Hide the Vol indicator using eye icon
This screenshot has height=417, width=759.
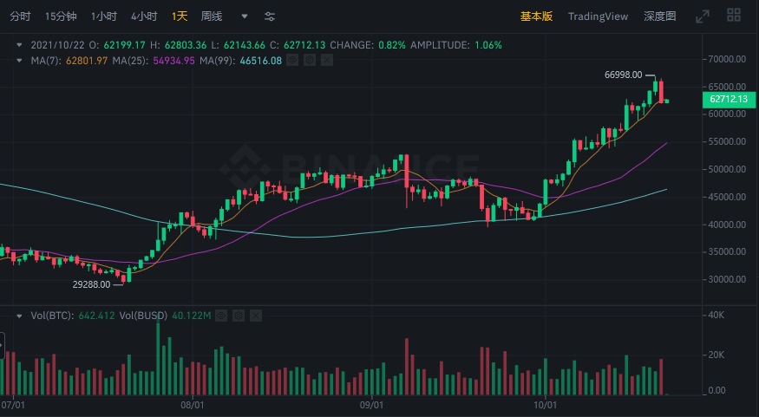tap(220, 316)
